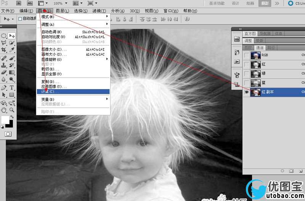Select the Dodge tool
Image resolution: width=305 pixels, height=201 pixels.
(12, 79)
